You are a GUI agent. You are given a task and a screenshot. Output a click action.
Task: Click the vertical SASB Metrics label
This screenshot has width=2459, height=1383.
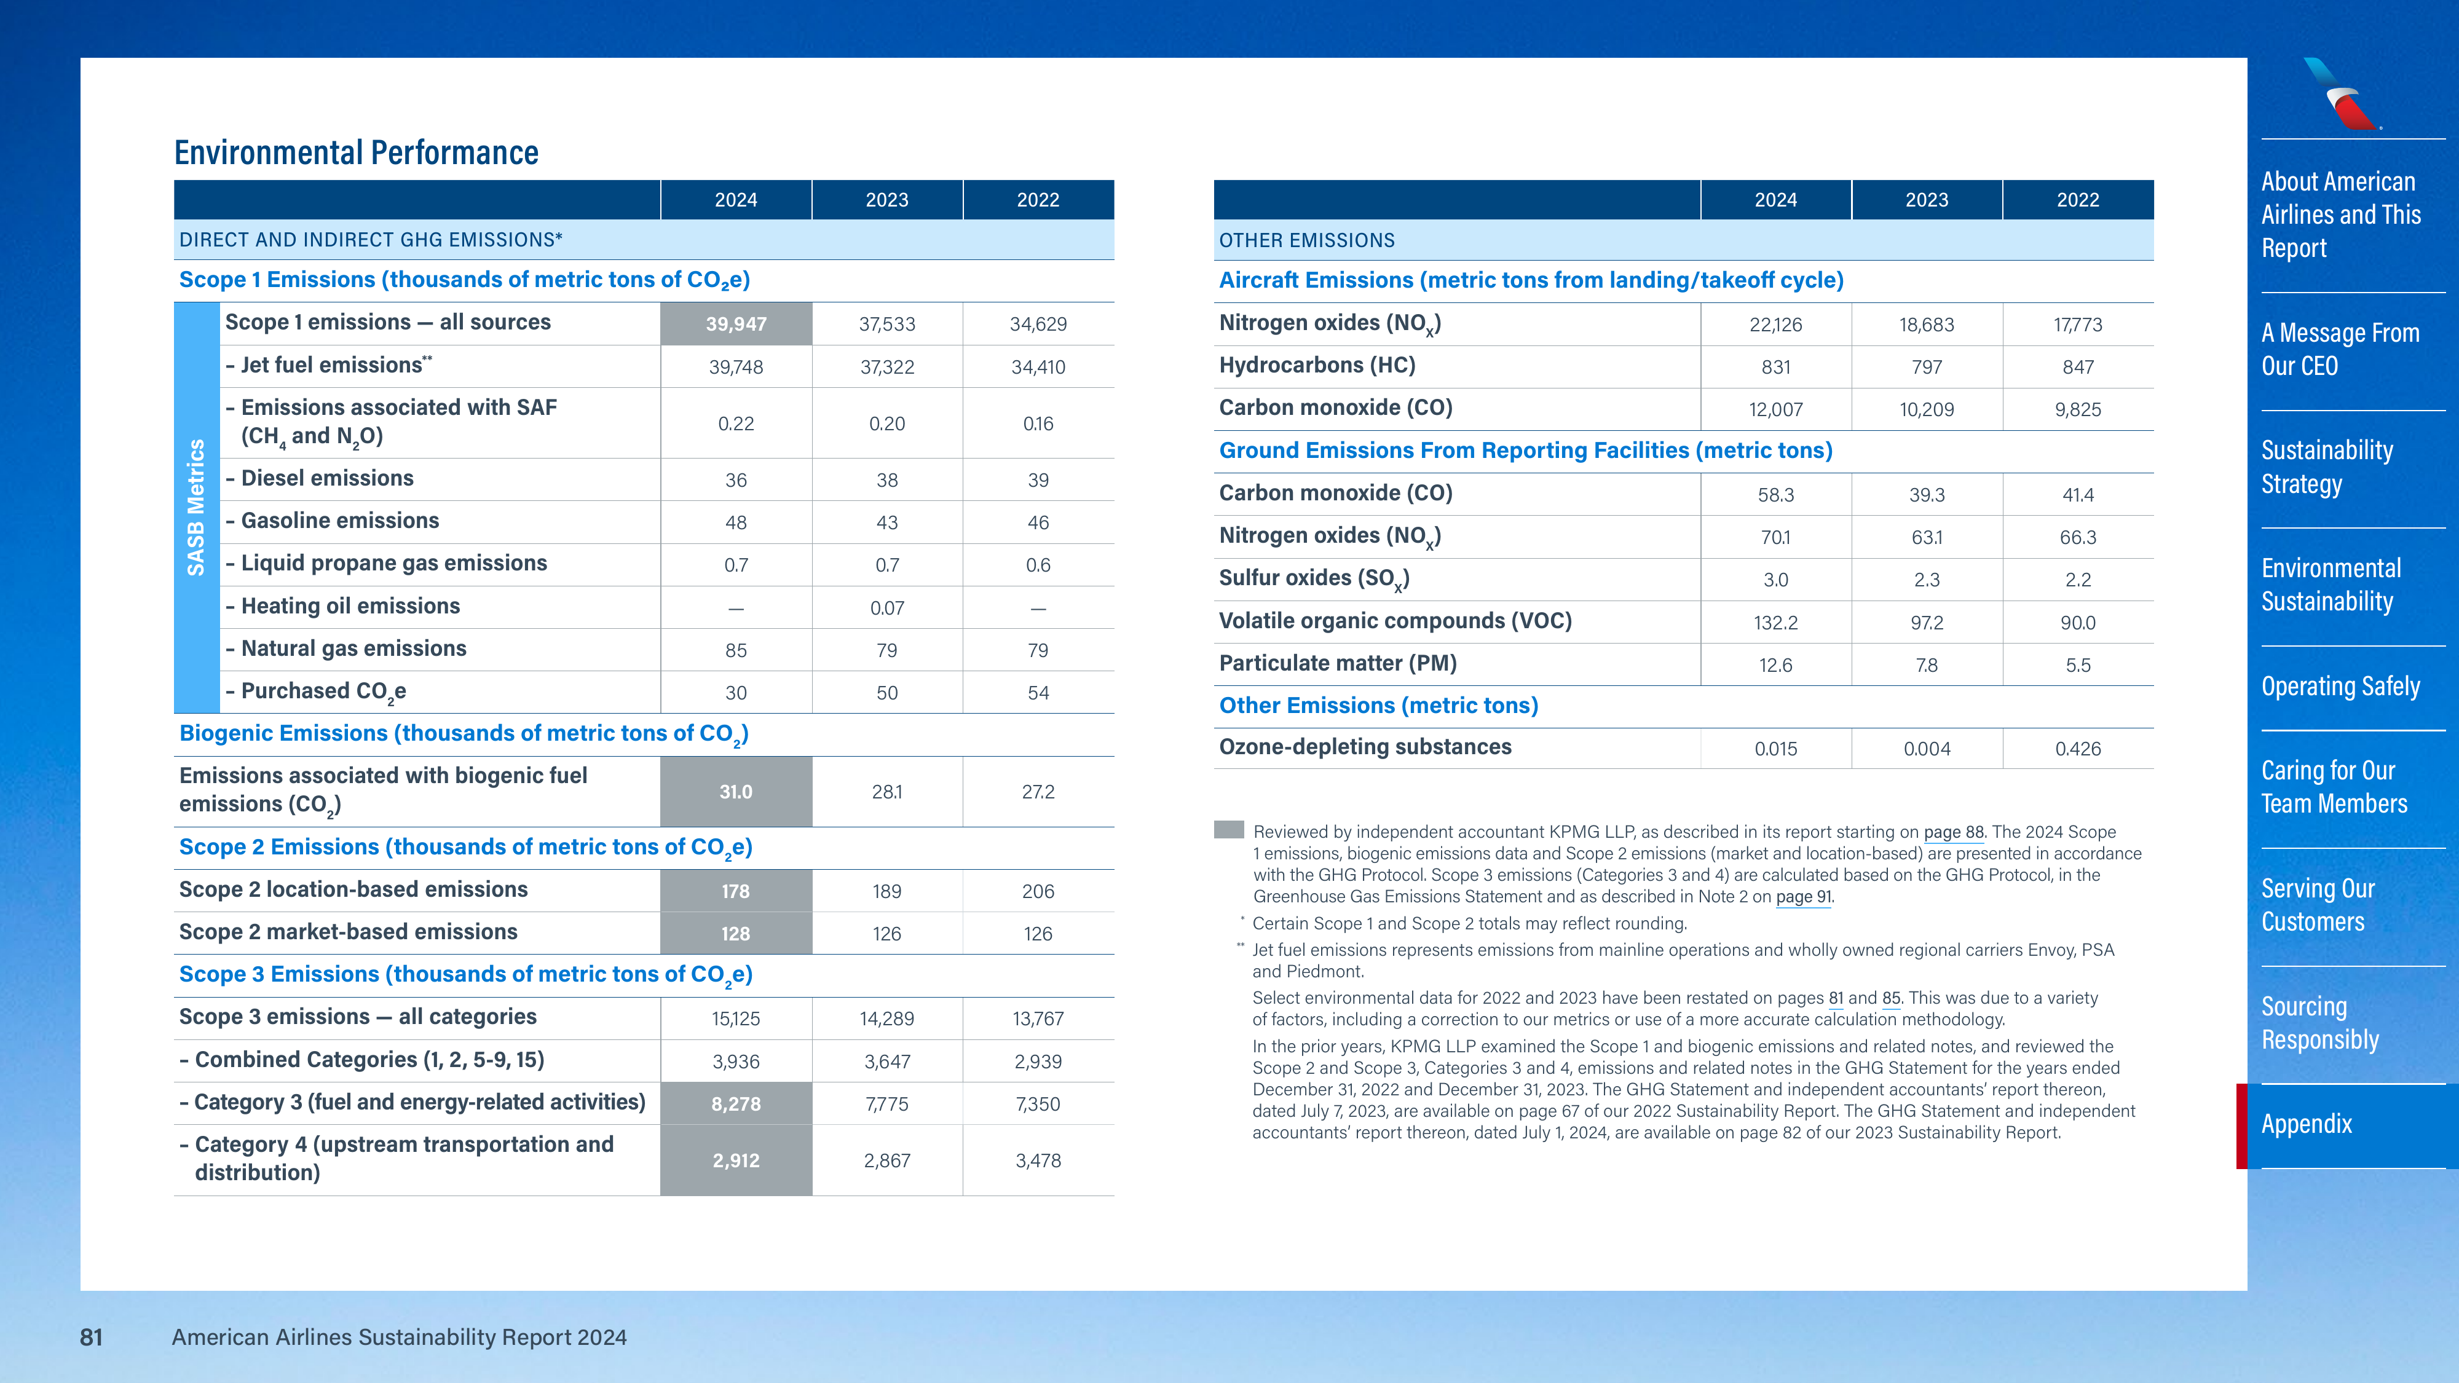coord(195,508)
